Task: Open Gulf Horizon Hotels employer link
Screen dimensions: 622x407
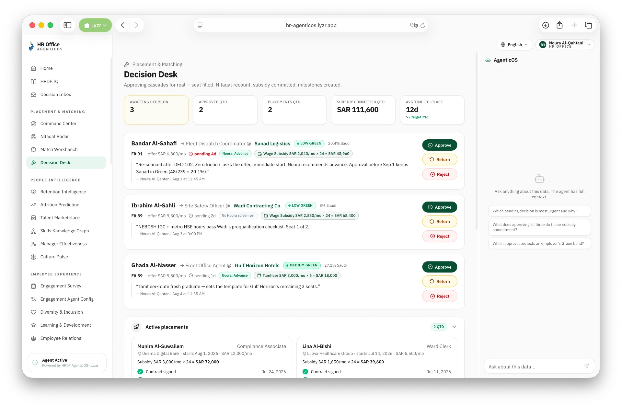Action: point(257,265)
